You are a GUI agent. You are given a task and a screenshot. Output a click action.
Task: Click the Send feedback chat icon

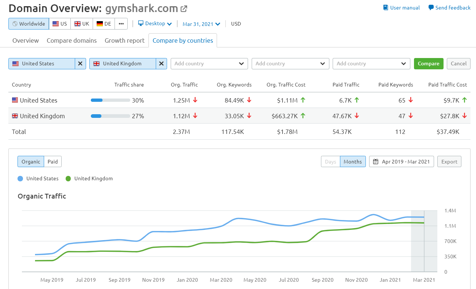pyautogui.click(x=431, y=8)
